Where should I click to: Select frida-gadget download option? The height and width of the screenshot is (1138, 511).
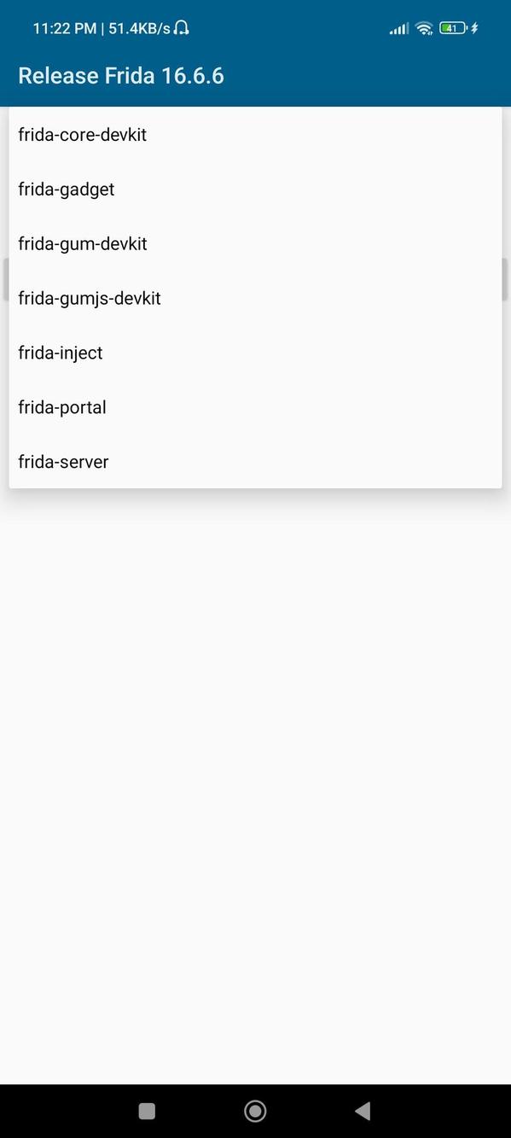click(67, 189)
